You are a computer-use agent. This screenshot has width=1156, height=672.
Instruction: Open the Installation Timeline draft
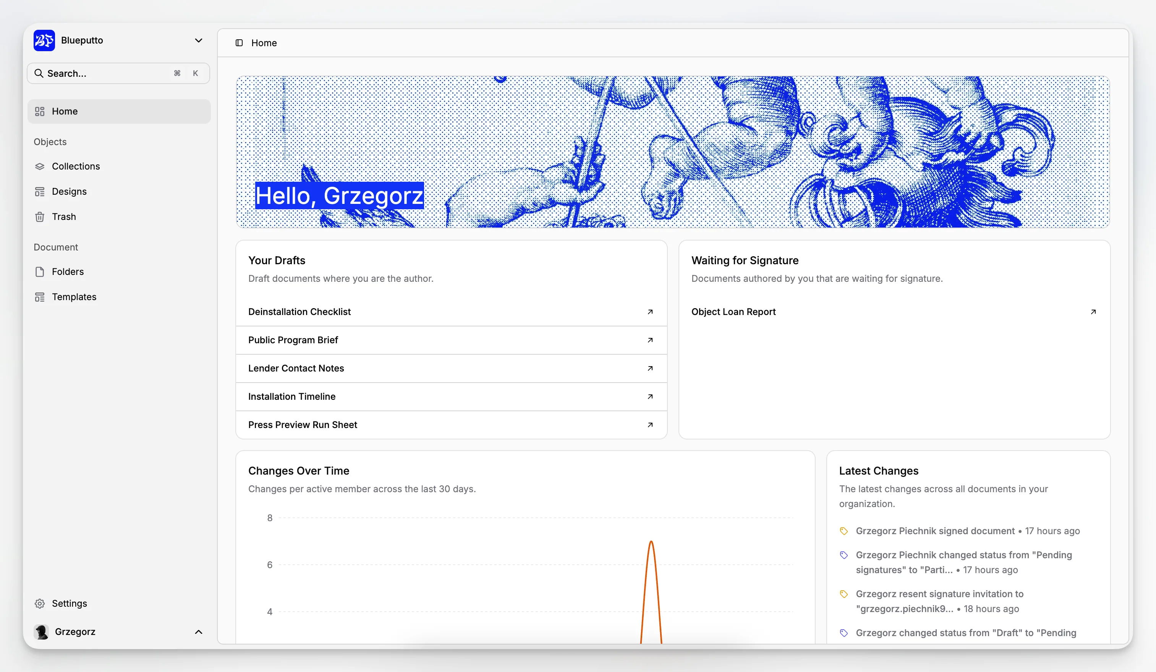[x=451, y=396]
